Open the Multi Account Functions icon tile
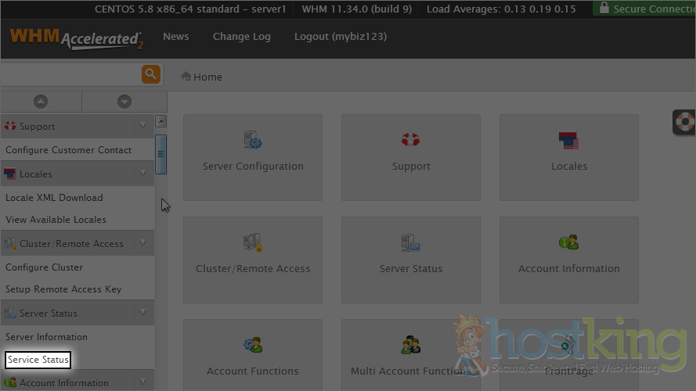Image resolution: width=696 pixels, height=391 pixels. [411, 357]
